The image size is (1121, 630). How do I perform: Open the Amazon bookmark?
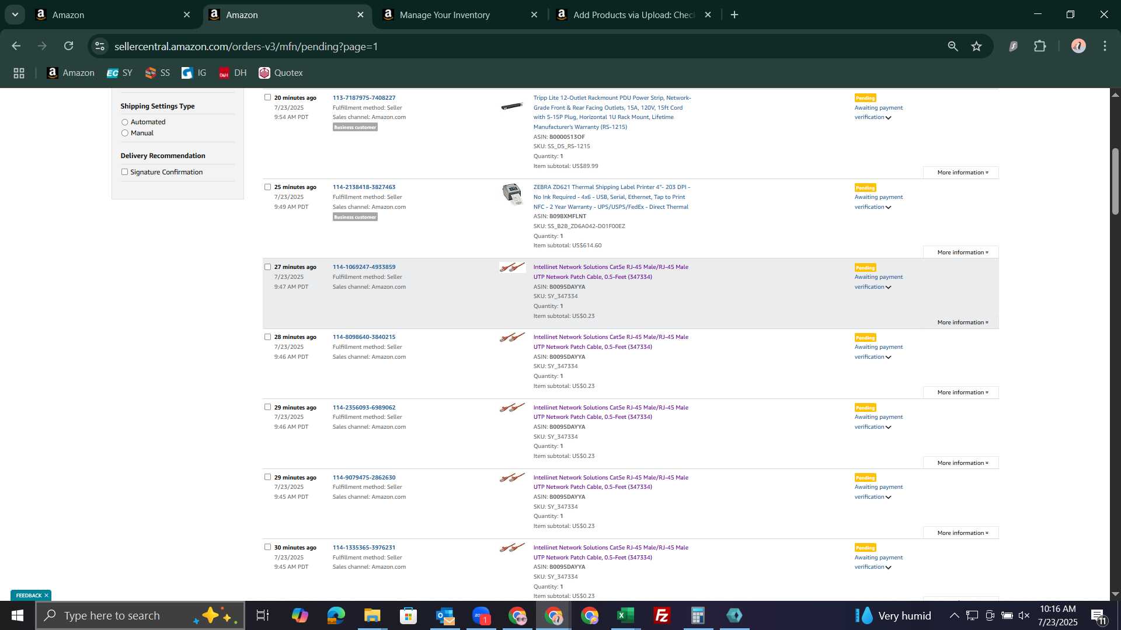point(71,73)
